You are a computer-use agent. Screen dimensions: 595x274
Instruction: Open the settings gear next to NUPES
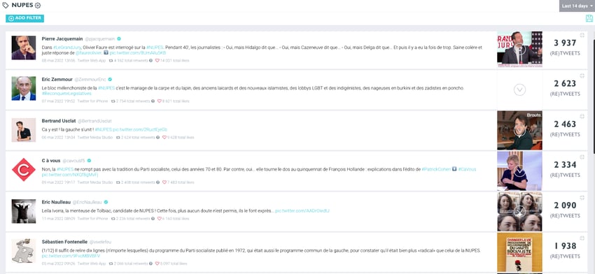(38, 6)
